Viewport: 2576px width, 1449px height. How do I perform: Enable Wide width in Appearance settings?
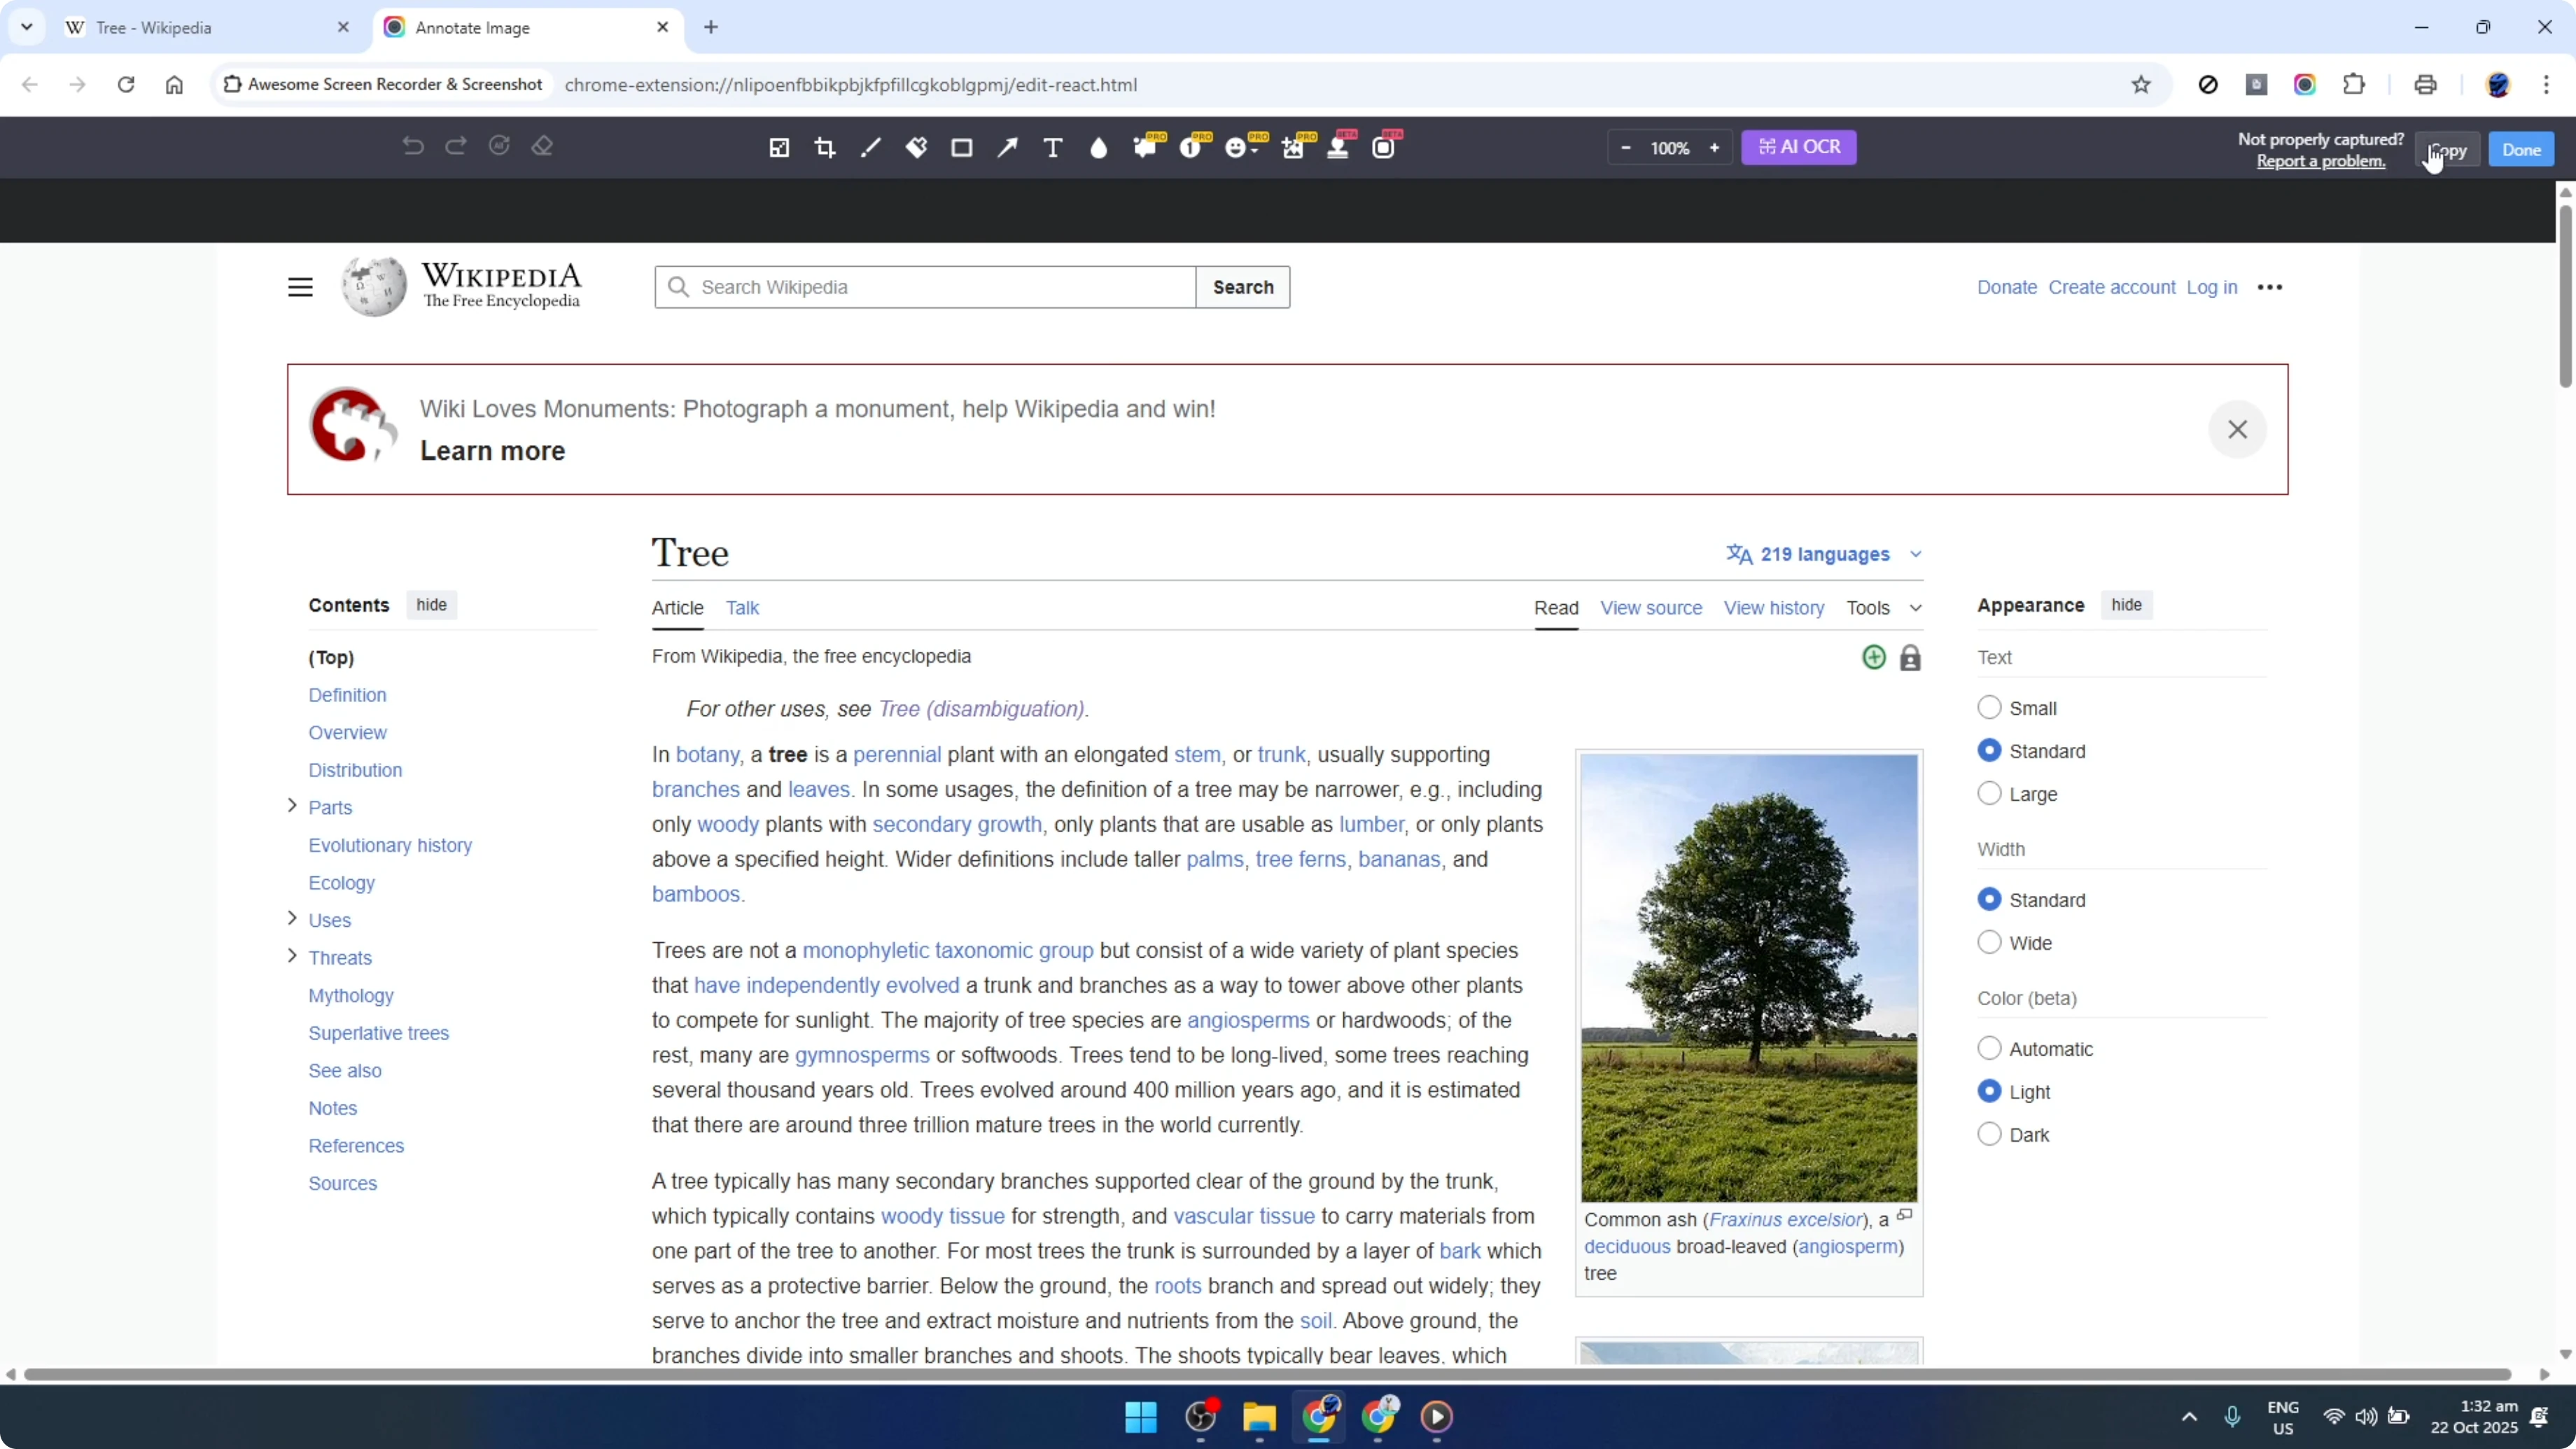tap(1989, 941)
